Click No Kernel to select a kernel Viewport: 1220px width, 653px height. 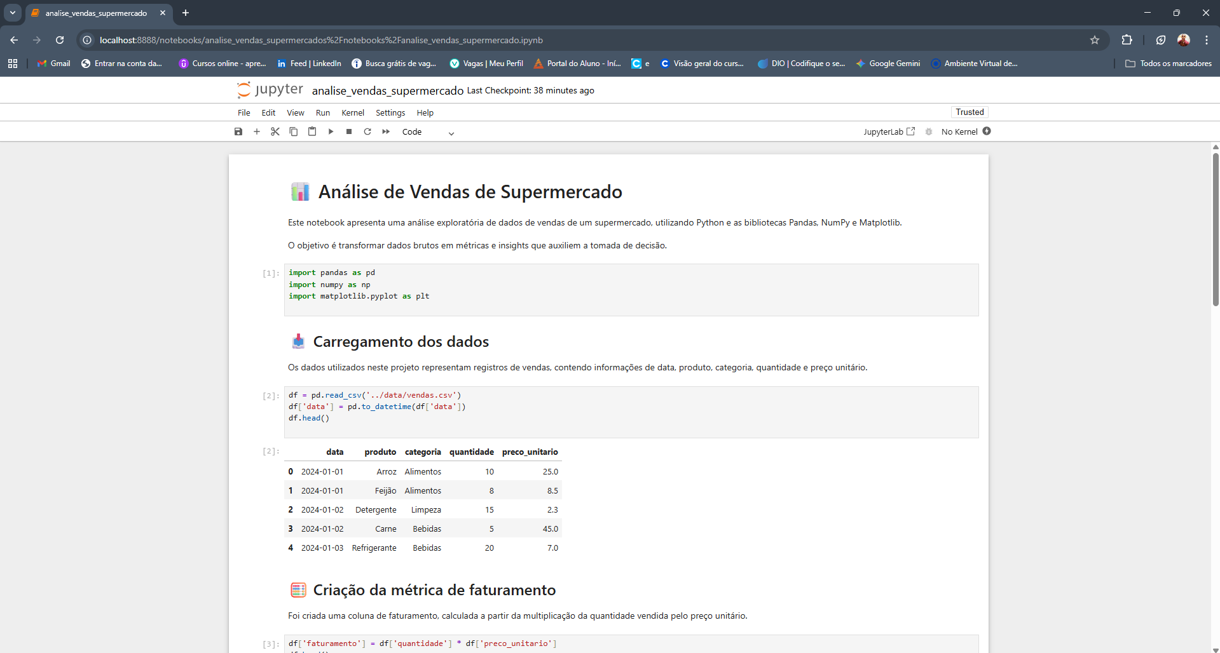coord(961,131)
